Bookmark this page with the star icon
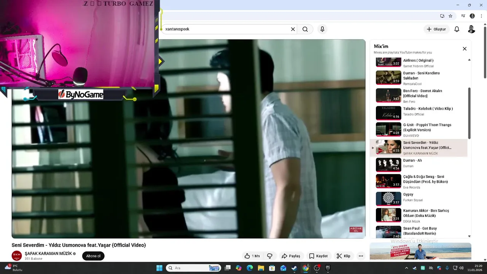This screenshot has width=487, height=274. 450,16
